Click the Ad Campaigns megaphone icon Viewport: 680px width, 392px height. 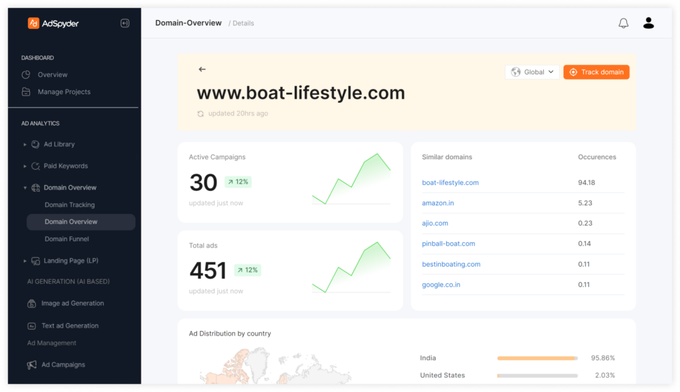[x=32, y=365]
